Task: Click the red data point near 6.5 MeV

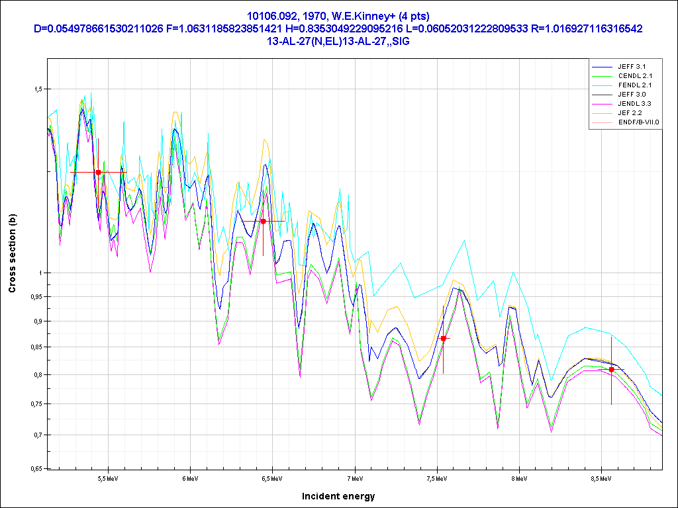Action: 263,221
